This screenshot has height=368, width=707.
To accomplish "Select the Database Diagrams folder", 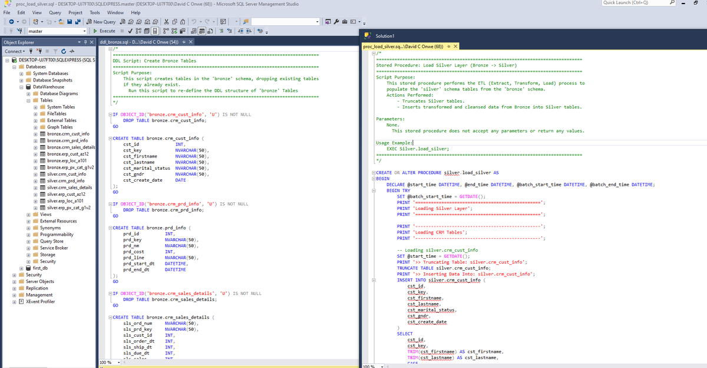I will tap(59, 94).
